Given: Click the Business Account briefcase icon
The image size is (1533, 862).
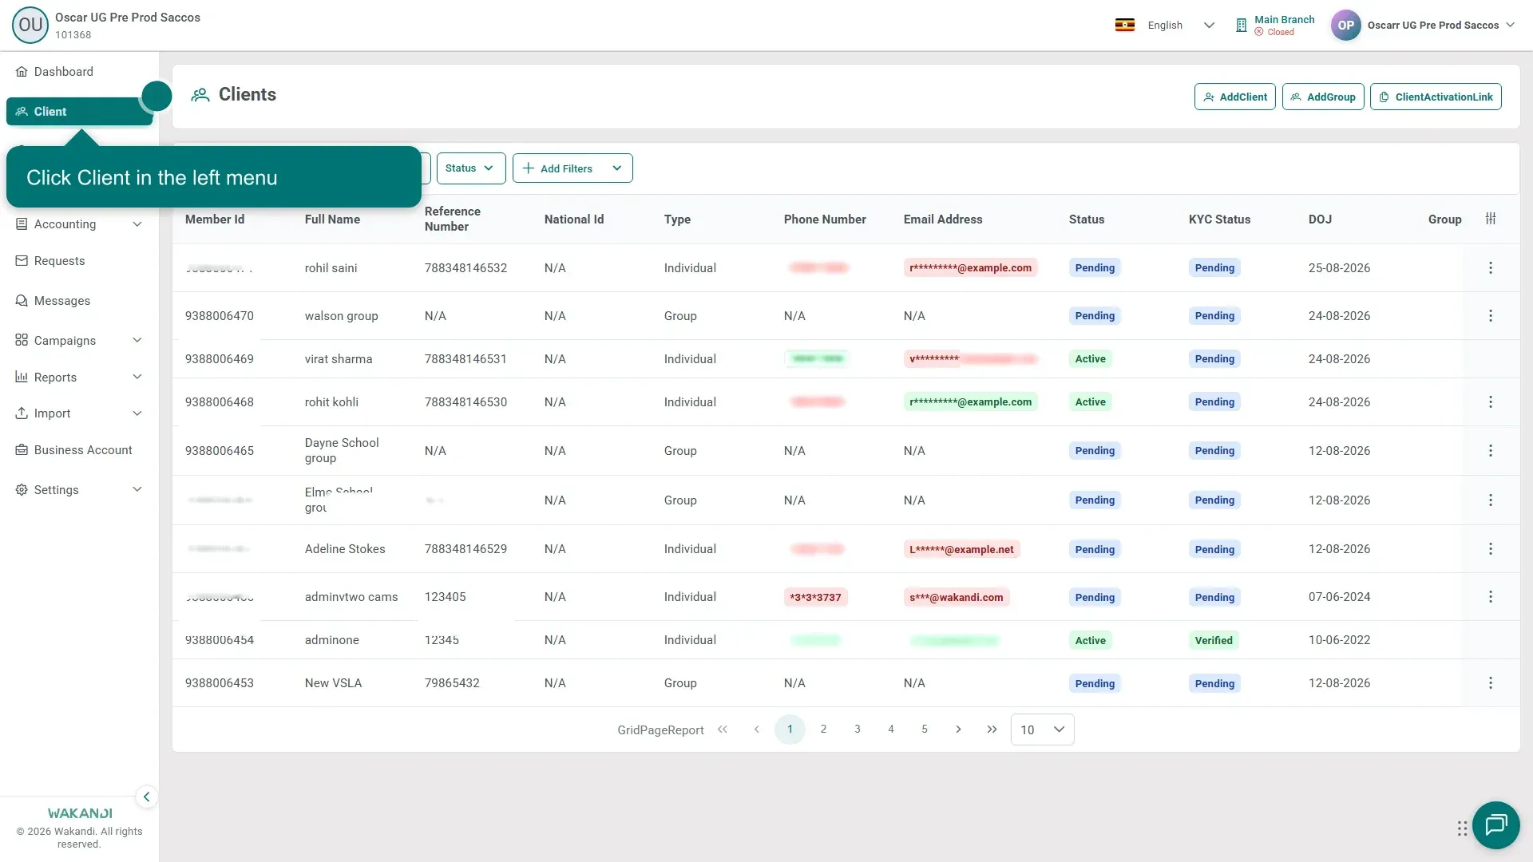Looking at the screenshot, I should tap(22, 450).
